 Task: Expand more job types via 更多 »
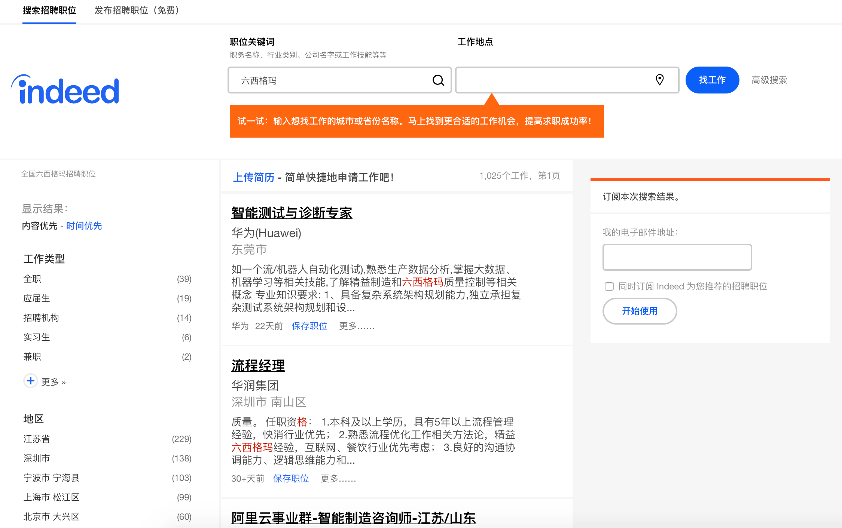pyautogui.click(x=53, y=382)
